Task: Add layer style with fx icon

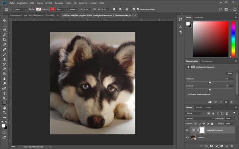Action: (206, 146)
